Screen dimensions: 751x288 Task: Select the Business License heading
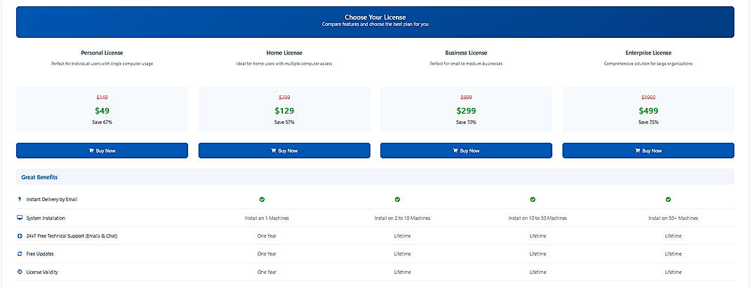(x=466, y=53)
